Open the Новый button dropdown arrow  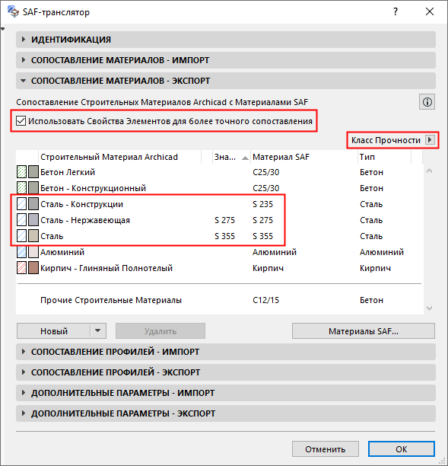pos(97,330)
